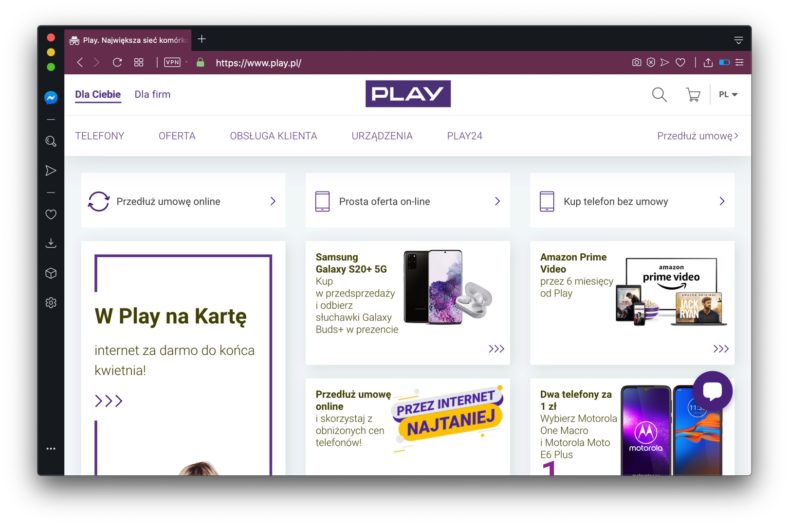Click Przedłuż umowę link in nav bar
This screenshot has height=525, width=789.
(697, 136)
